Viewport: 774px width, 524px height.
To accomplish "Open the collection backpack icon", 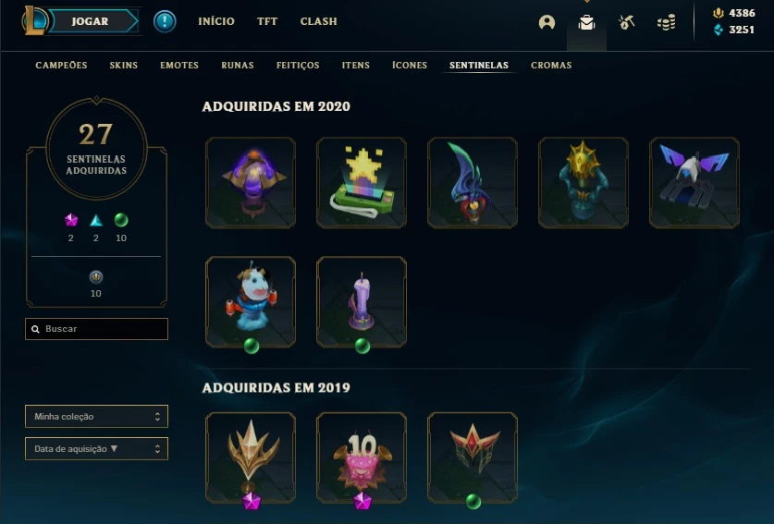I will 586,22.
